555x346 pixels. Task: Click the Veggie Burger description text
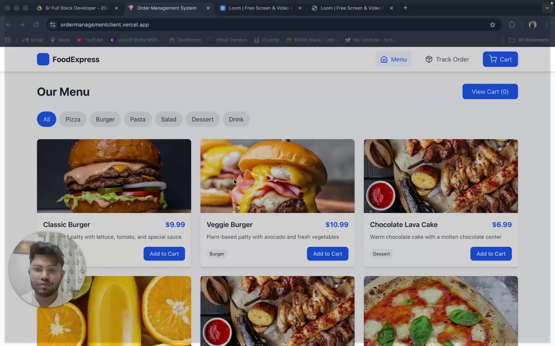[273, 237]
